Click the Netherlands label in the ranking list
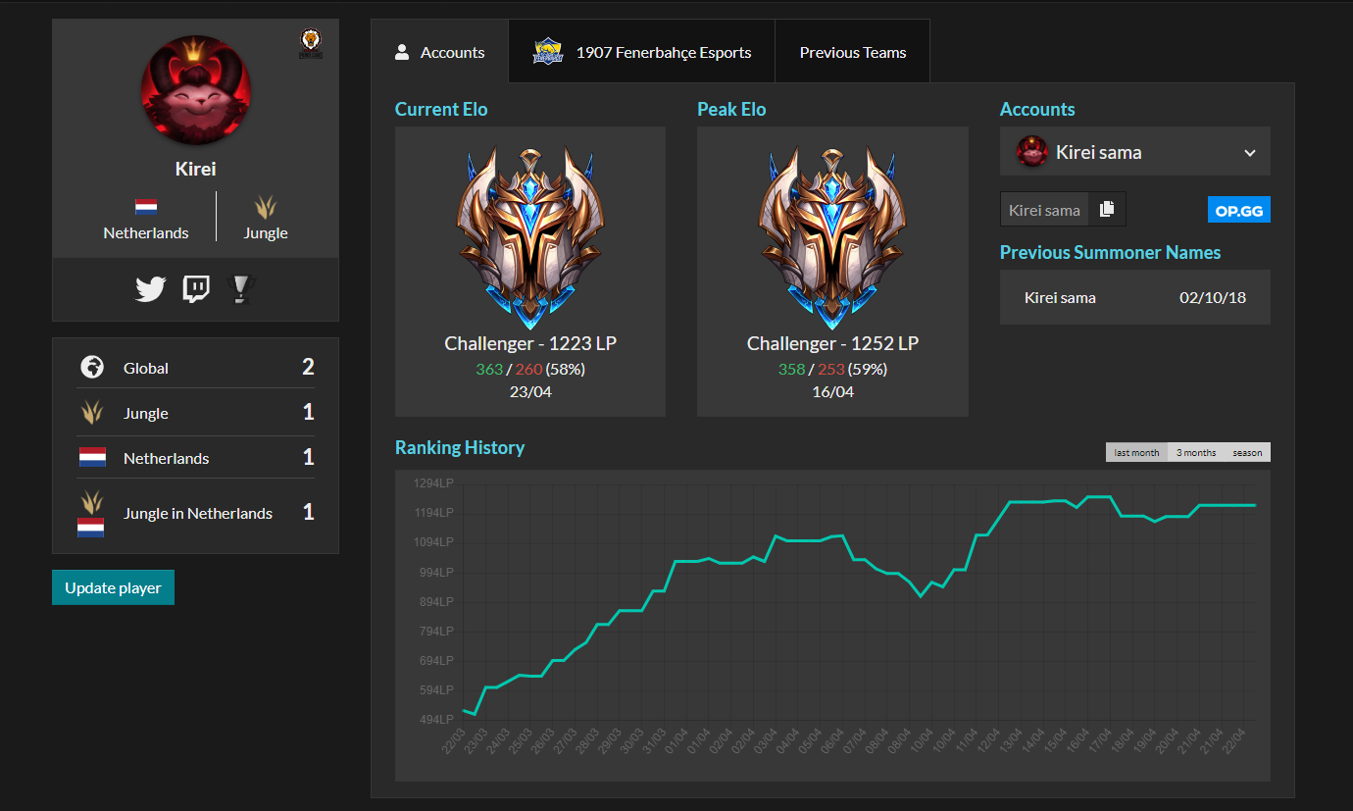The width and height of the screenshot is (1353, 811). [167, 458]
